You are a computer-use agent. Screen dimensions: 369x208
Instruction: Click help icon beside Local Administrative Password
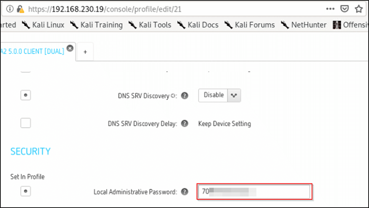coord(184,192)
